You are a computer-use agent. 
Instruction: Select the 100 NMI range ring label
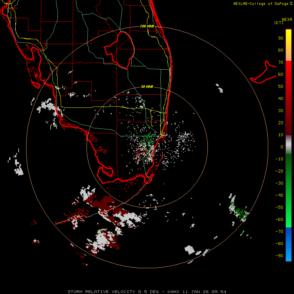pos(147,26)
